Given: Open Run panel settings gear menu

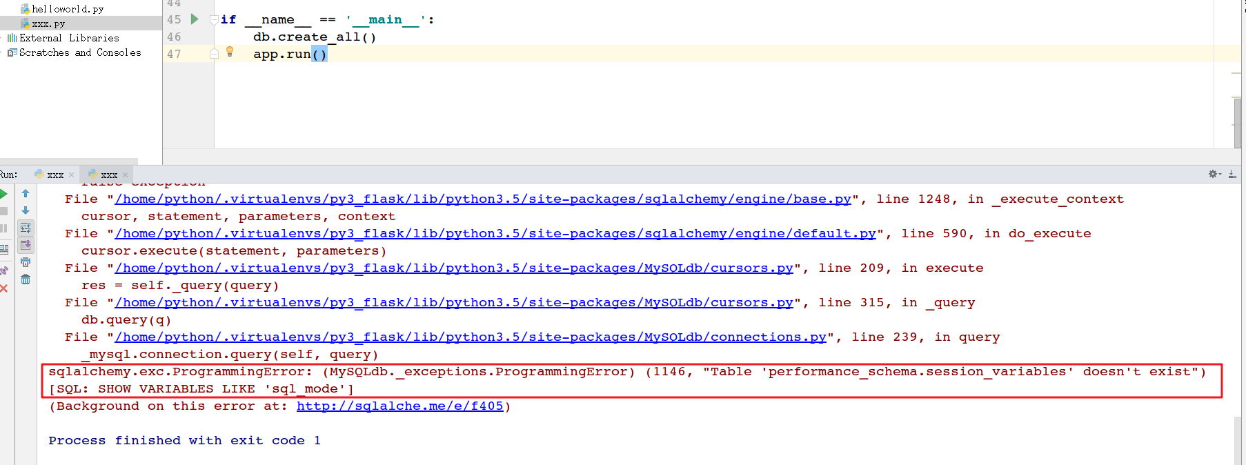Looking at the screenshot, I should tap(1214, 174).
